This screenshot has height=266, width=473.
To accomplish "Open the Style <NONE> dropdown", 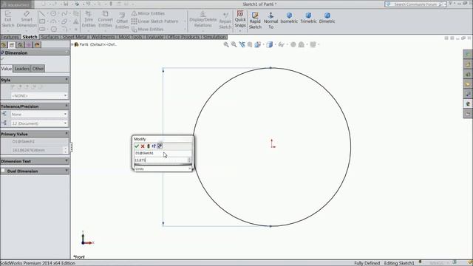I will click(39, 95).
